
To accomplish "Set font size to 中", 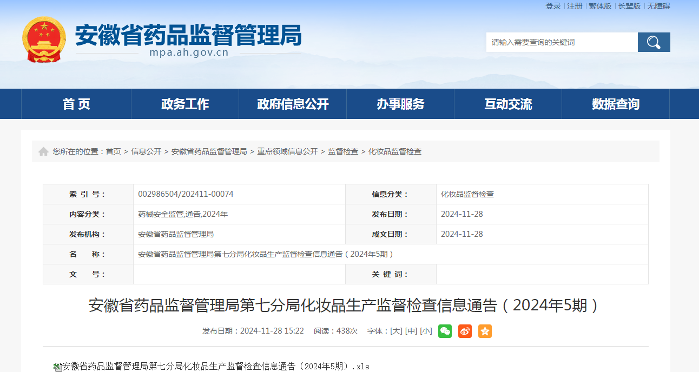I will tap(411, 331).
